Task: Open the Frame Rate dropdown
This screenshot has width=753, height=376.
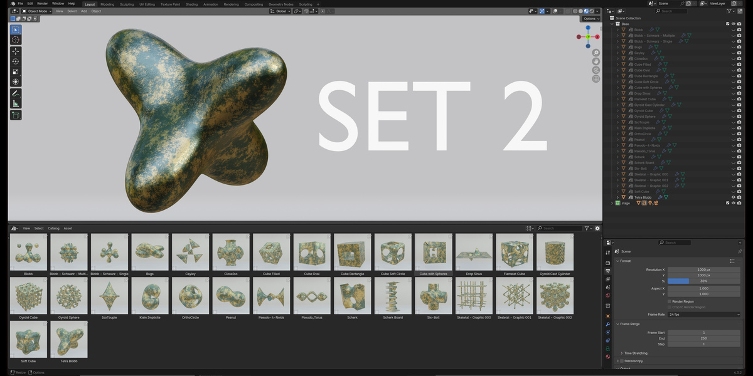Action: tap(704, 314)
